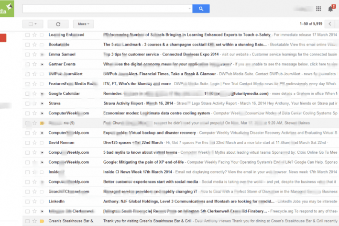Open 'Better customer experiences' social media email
This screenshot has width=339, height=226.
point(181,181)
